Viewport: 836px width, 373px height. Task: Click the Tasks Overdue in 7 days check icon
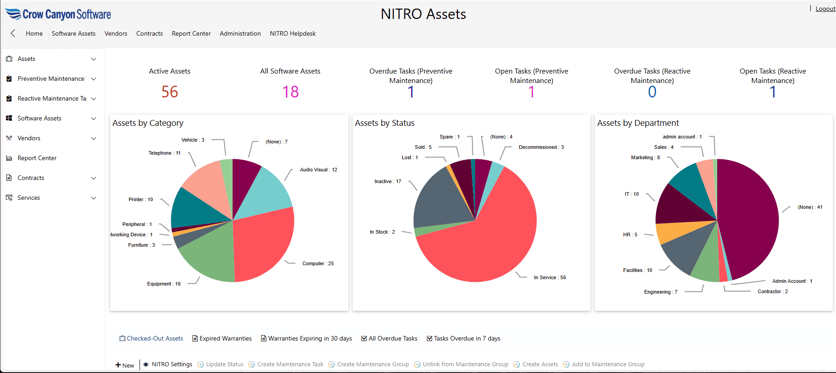click(430, 338)
